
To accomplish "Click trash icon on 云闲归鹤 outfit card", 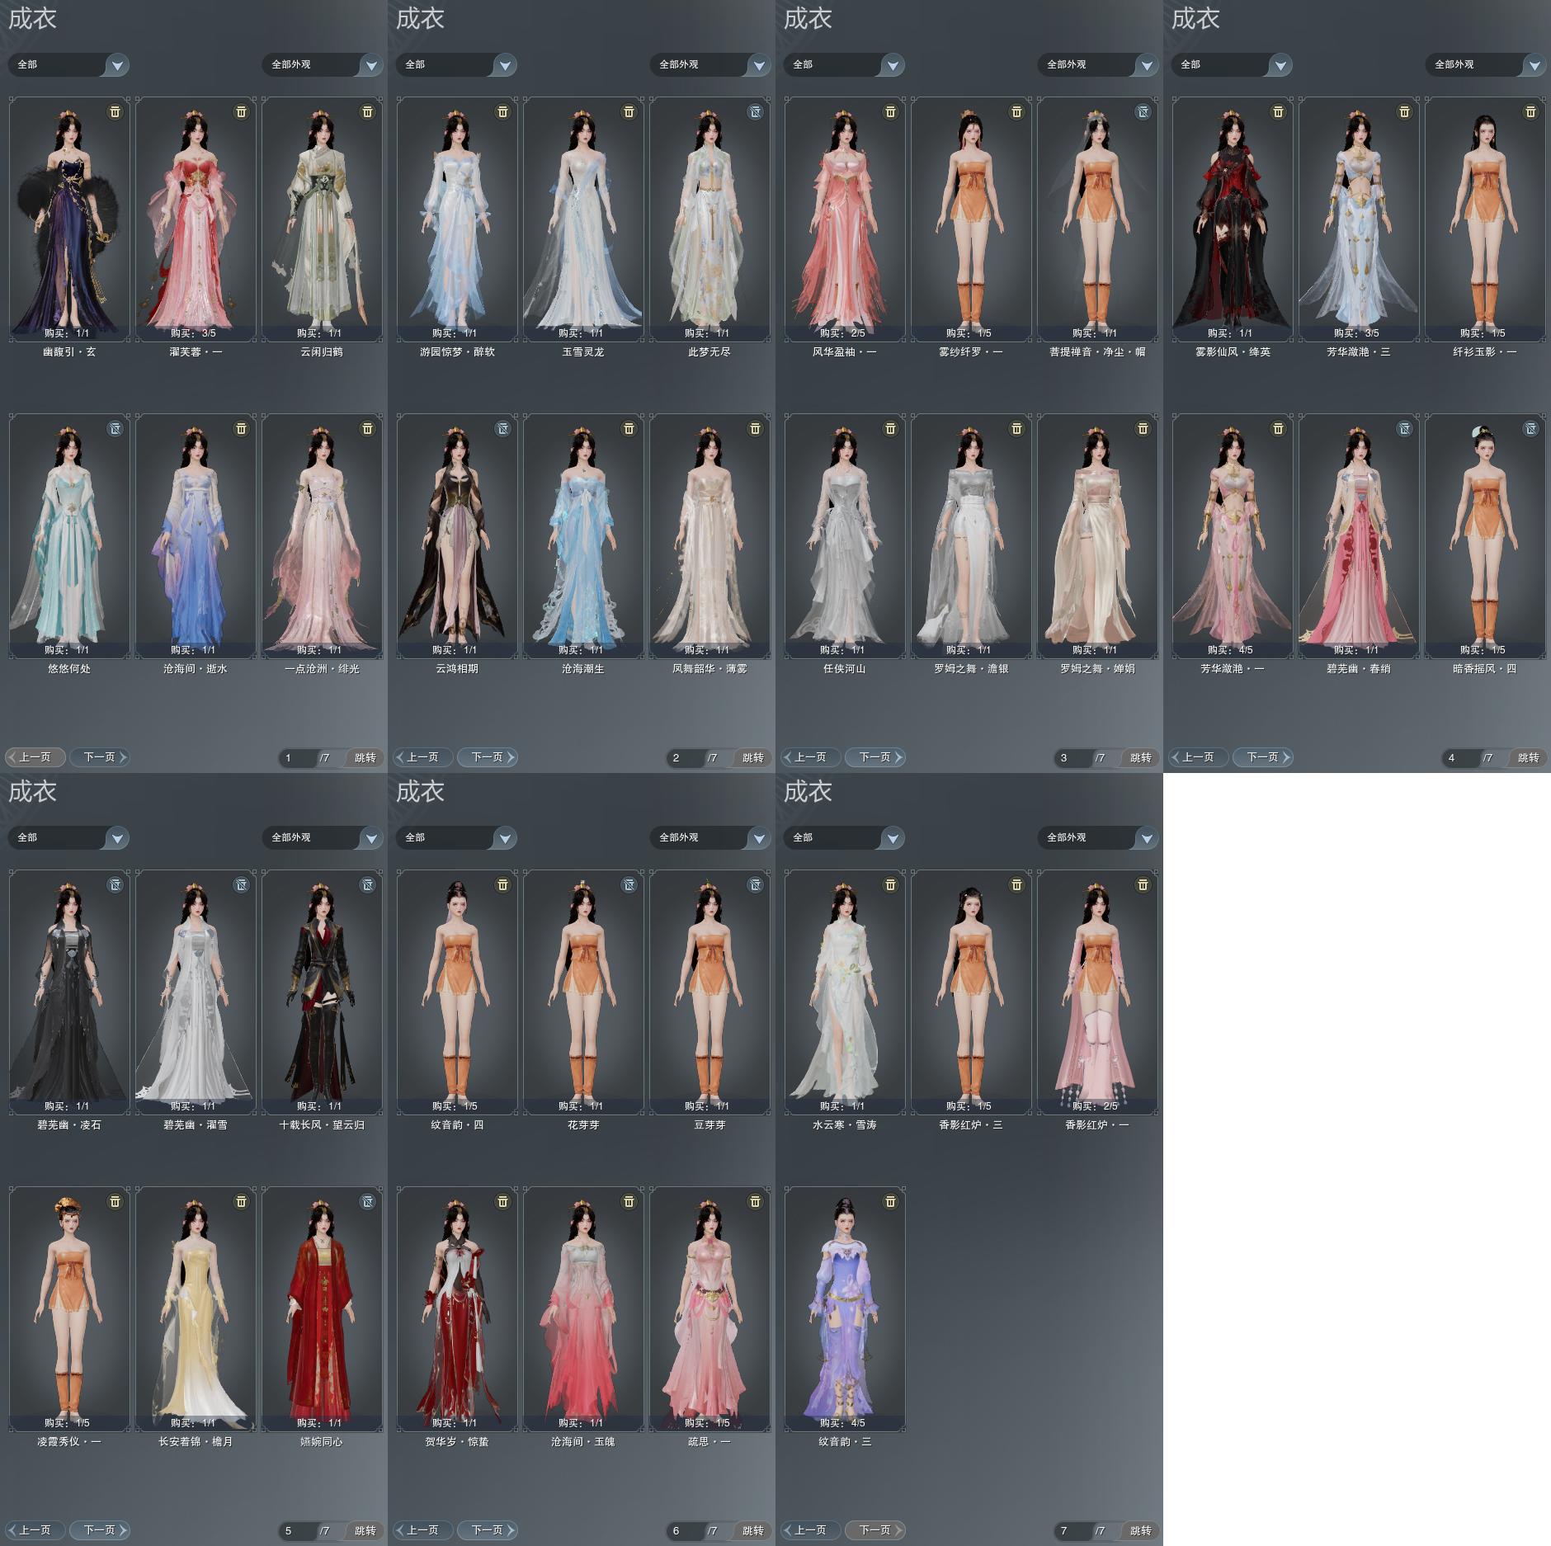I will tap(367, 111).
